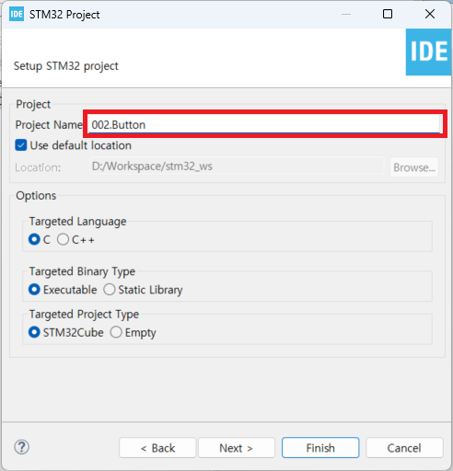Viewport: 453px width, 471px height.
Task: Maximize the STM32 Project dialog
Action: tap(388, 14)
